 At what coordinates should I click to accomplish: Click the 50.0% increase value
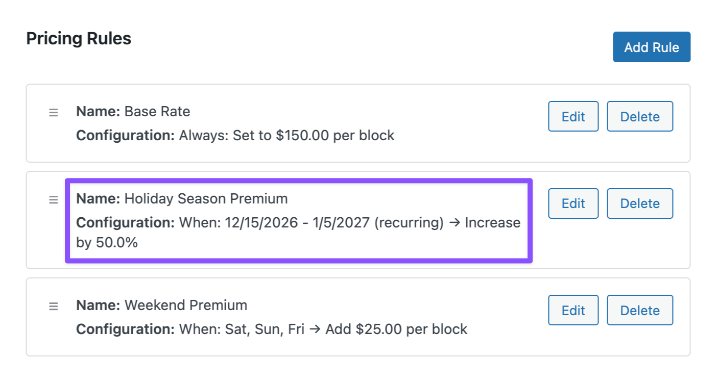pyautogui.click(x=117, y=243)
